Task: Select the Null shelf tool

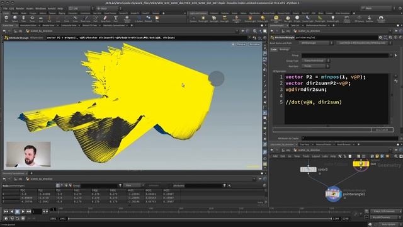Action: [49, 18]
